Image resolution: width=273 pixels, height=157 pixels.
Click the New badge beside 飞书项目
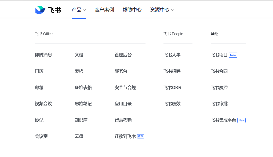[233, 55]
